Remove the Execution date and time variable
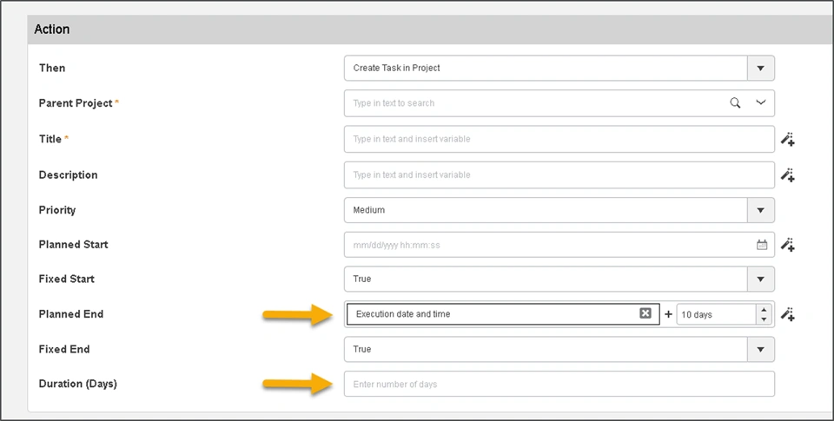Screen dimensions: 834x421 [645, 313]
